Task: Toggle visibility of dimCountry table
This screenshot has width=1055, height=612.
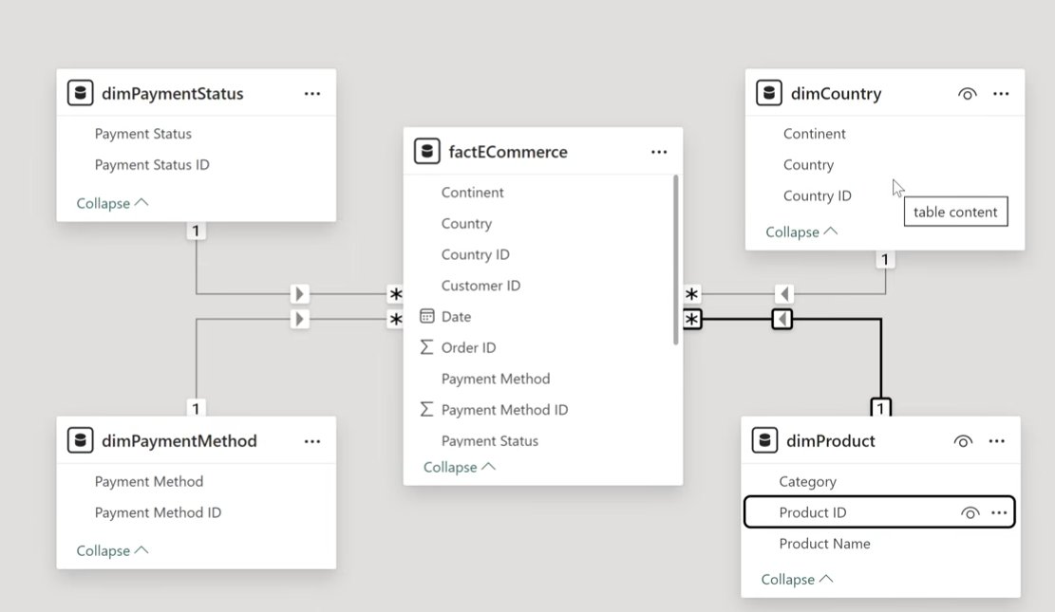Action: point(967,94)
